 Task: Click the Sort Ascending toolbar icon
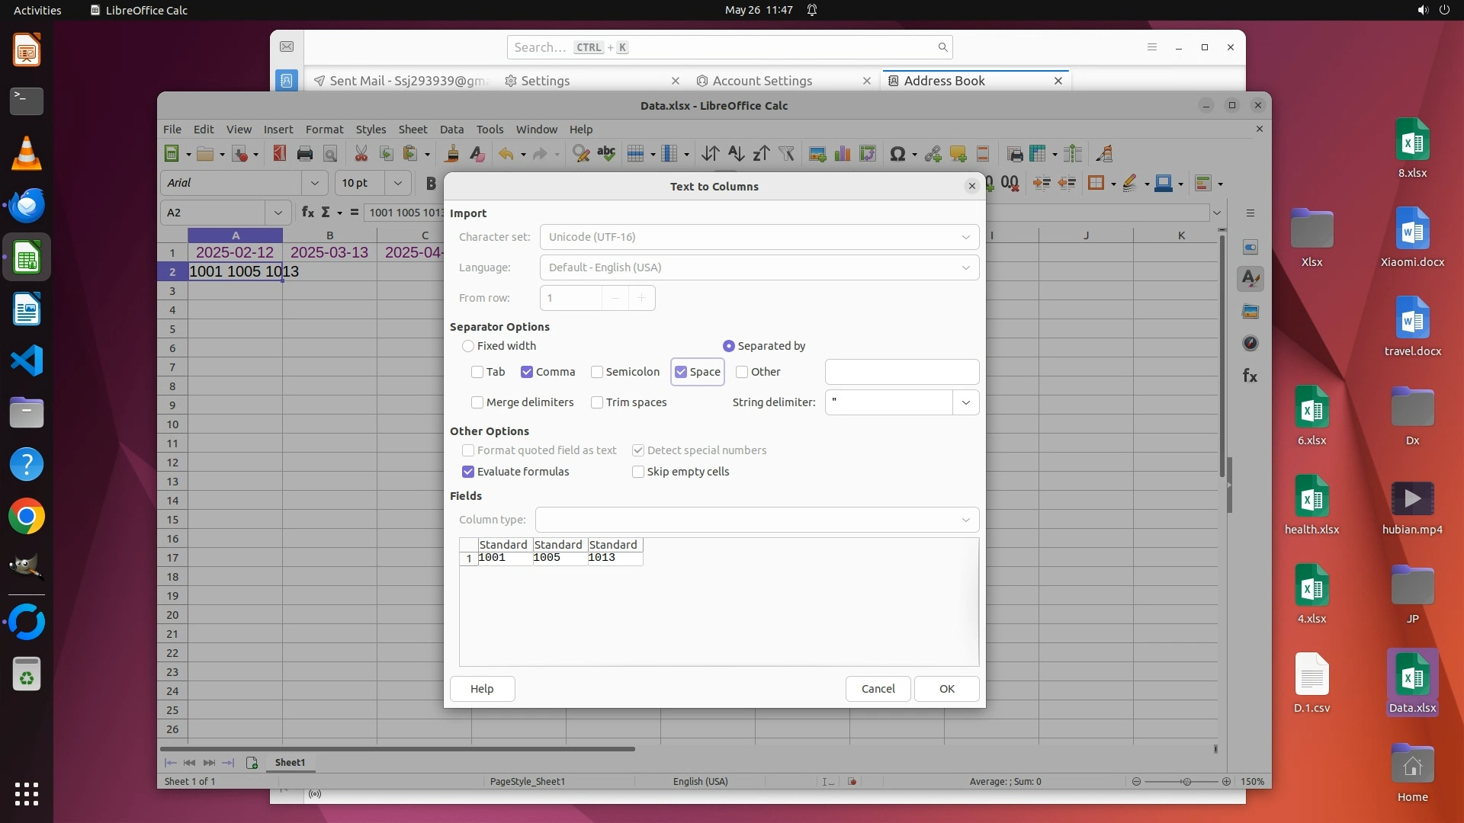click(735, 154)
